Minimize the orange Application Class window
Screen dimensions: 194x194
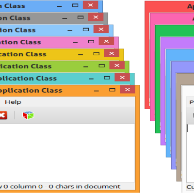click(97, 91)
